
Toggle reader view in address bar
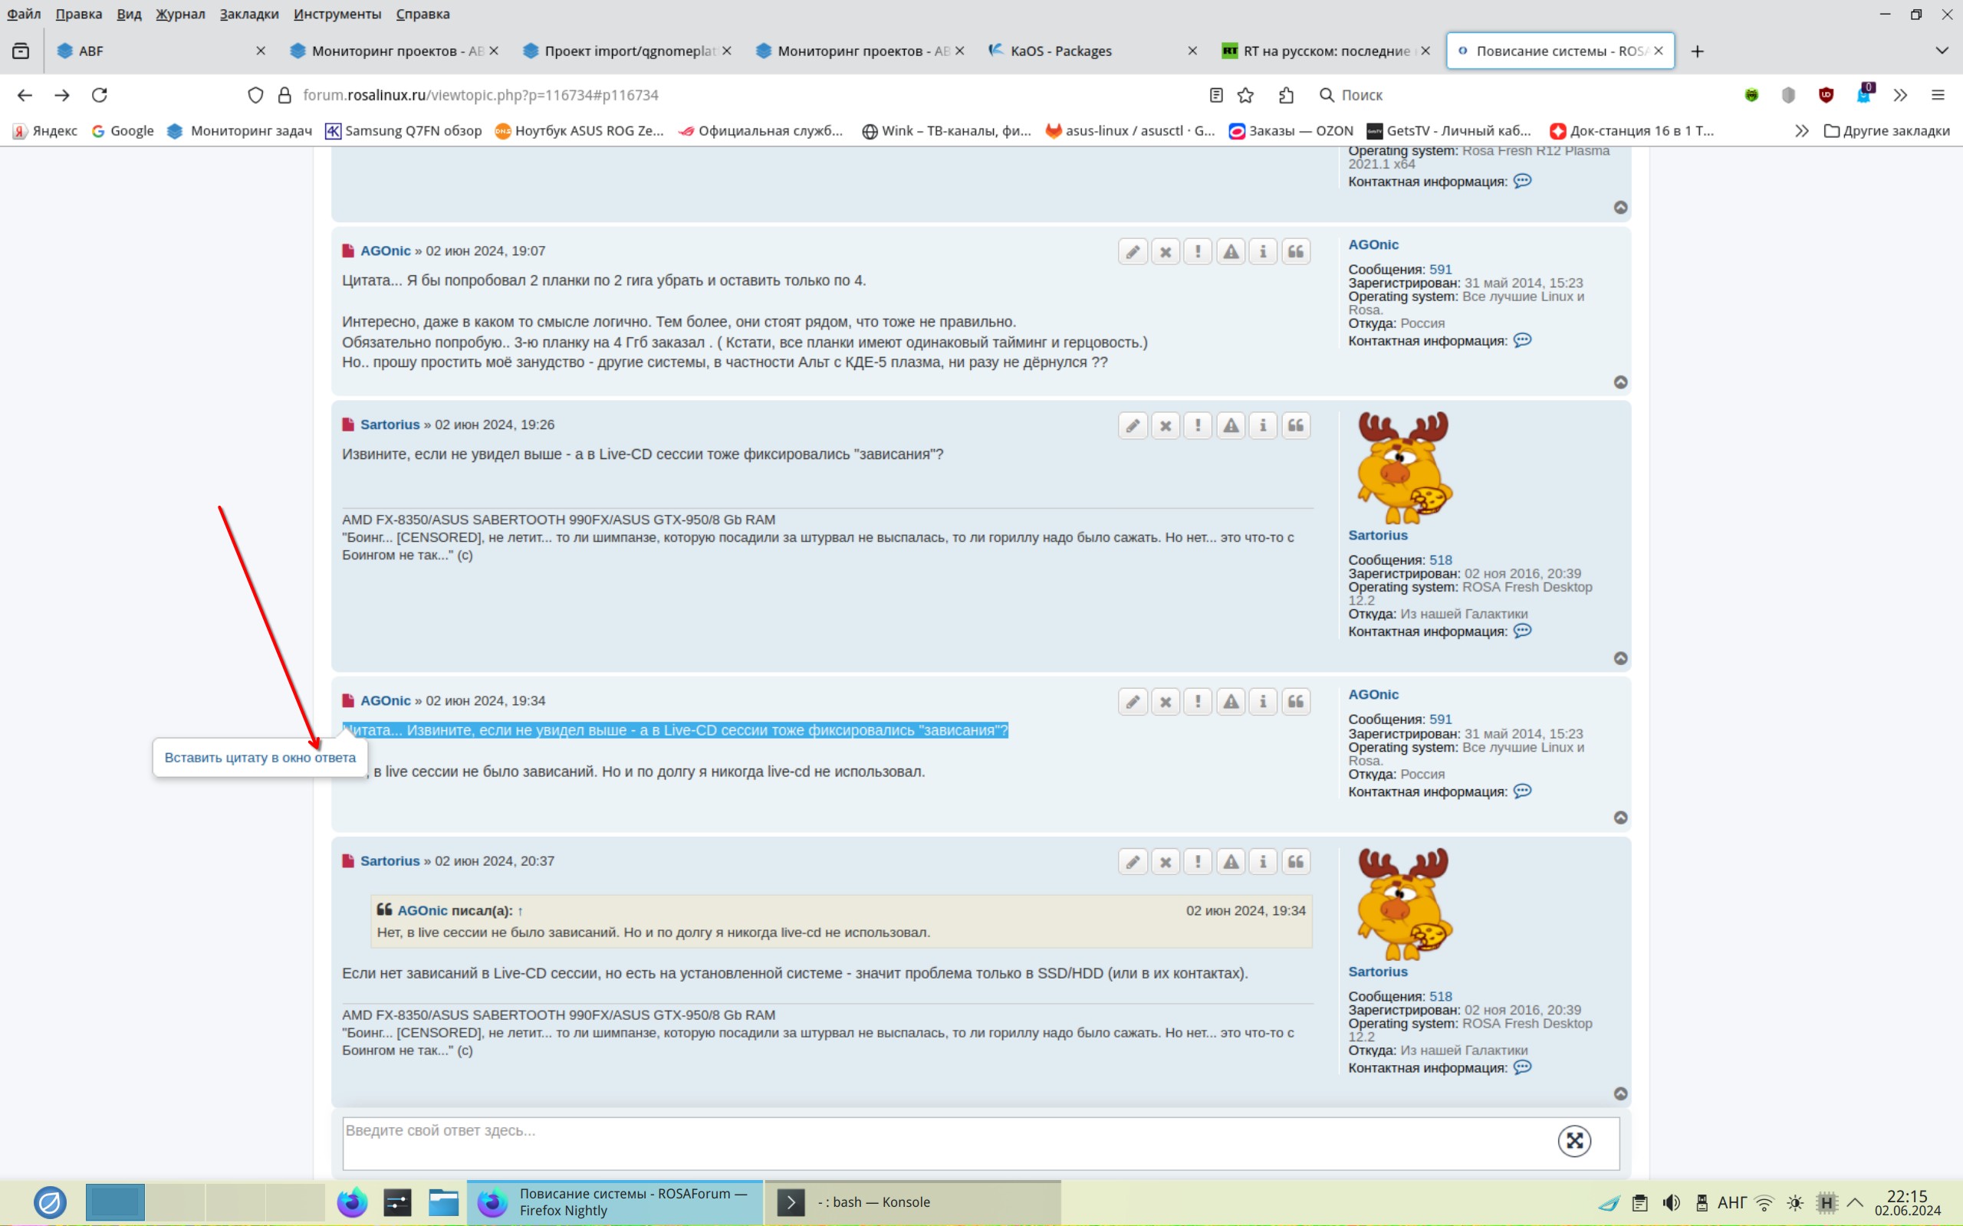tap(1215, 95)
